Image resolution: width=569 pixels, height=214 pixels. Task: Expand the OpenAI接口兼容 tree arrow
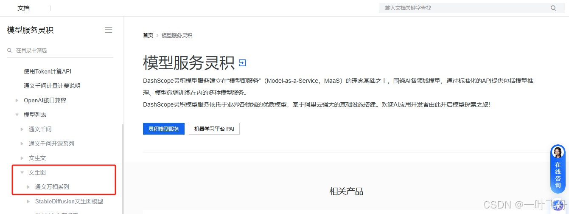pyautogui.click(x=17, y=100)
